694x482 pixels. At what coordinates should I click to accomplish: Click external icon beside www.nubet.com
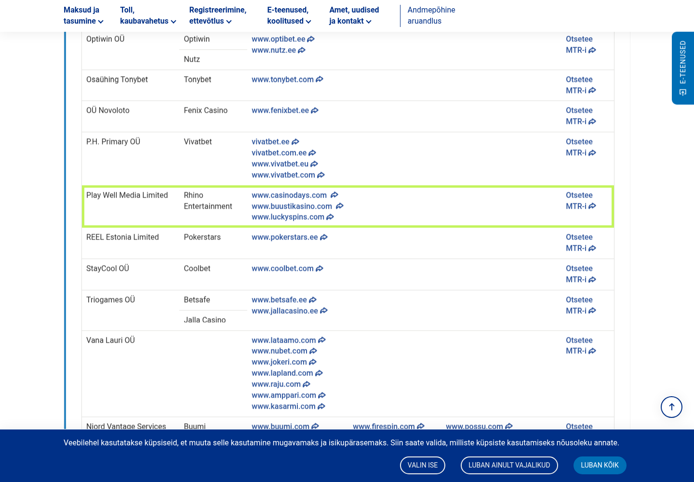313,351
